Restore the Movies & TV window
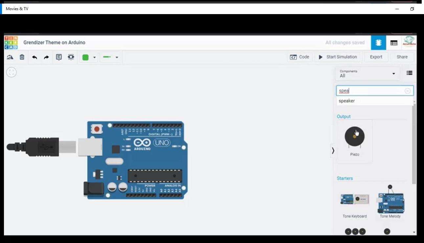This screenshot has width=424, height=243. point(412,9)
